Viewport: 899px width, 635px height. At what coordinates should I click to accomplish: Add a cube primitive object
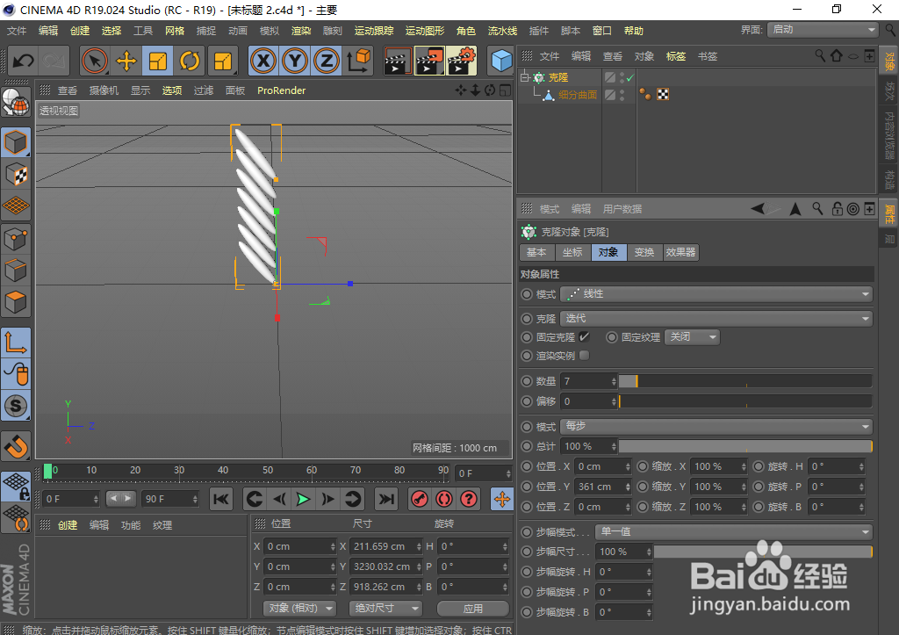coord(501,61)
